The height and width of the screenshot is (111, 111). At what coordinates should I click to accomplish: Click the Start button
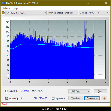[100, 91]
